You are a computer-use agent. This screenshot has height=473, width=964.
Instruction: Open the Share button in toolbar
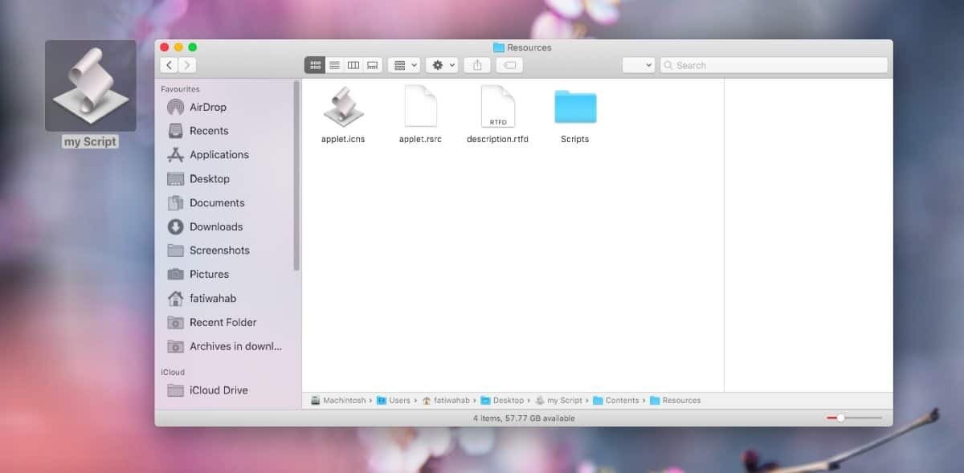click(477, 65)
